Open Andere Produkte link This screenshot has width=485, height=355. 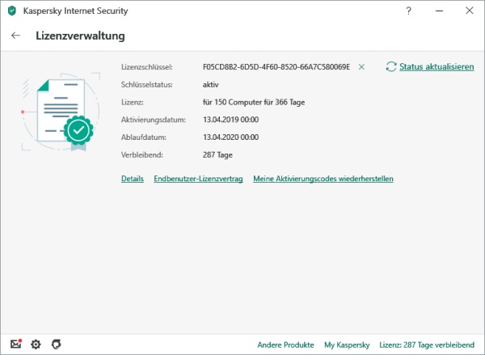click(x=285, y=344)
